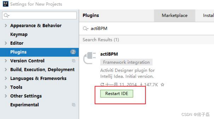The width and height of the screenshot is (214, 119).
Task: Expand the Editor settings node
Action: point(6,43)
